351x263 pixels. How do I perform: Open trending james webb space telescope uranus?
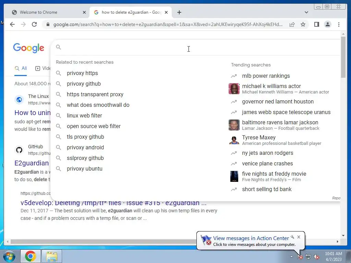coord(286,112)
